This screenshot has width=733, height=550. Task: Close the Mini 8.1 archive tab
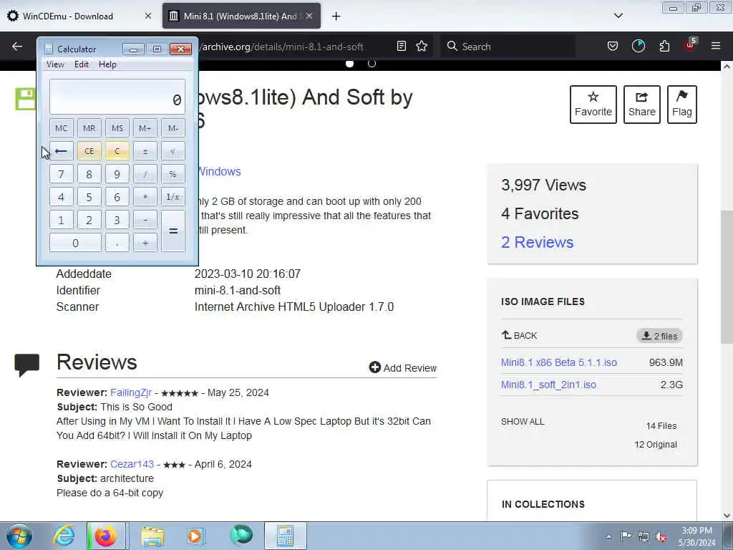[x=309, y=16]
